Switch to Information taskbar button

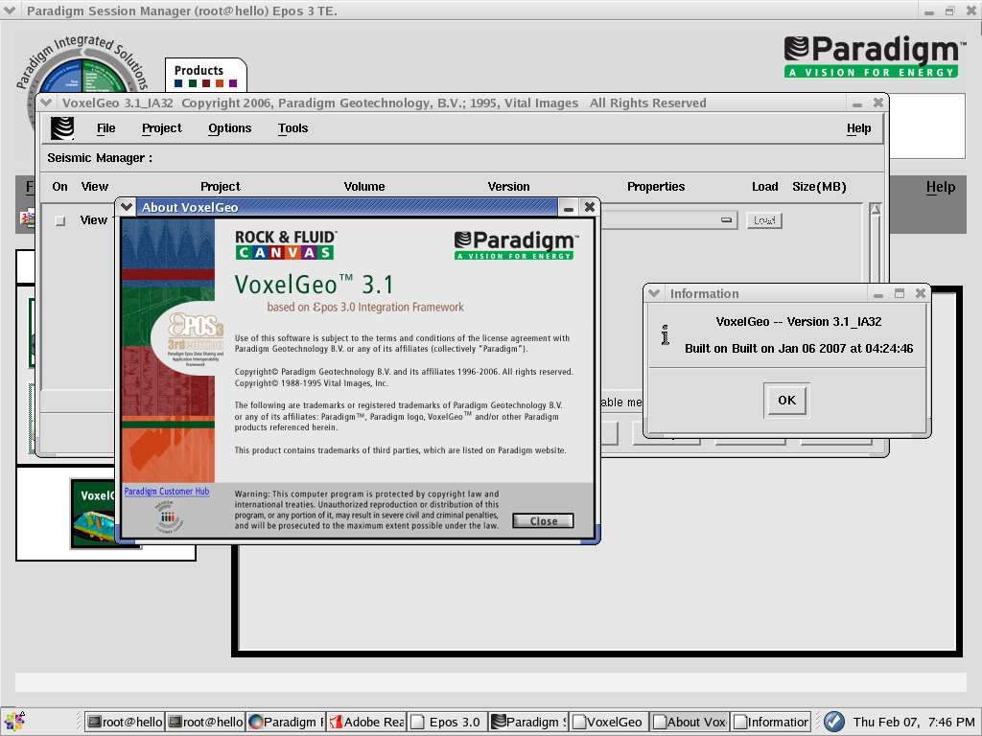(771, 722)
